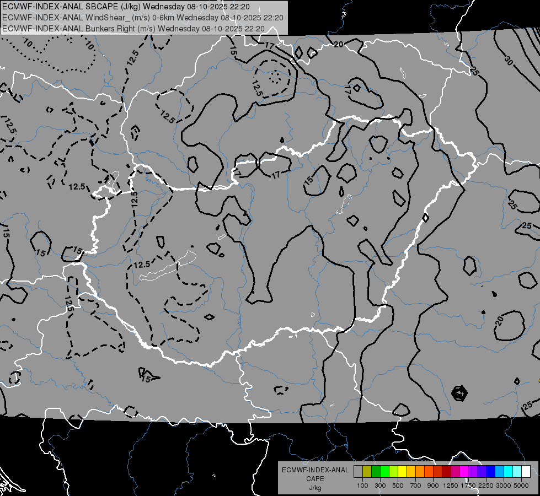Select the olive swatch in CAPE legend
Screen dimensions: 540x496
pyautogui.click(x=367, y=471)
